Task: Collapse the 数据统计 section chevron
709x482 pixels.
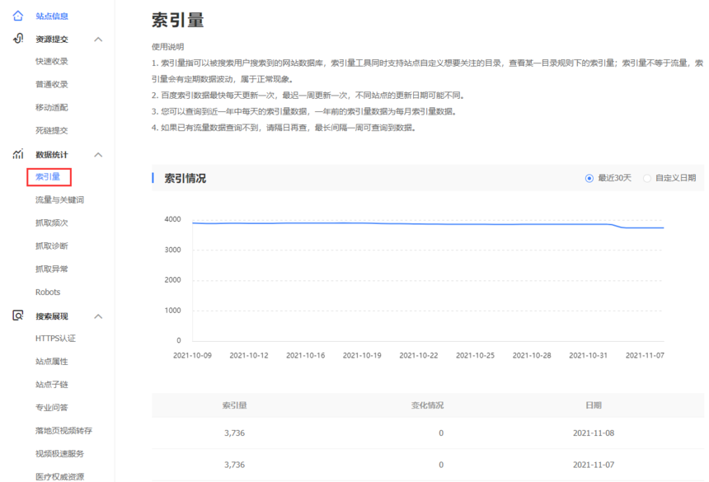Action: (98, 155)
